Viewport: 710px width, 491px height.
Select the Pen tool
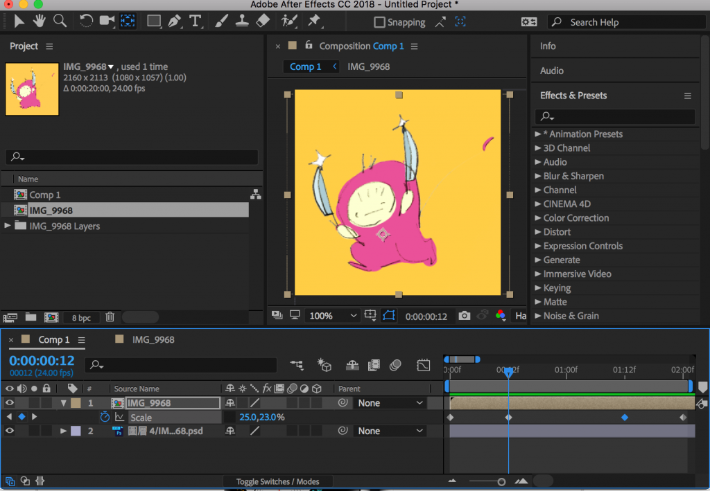(174, 21)
